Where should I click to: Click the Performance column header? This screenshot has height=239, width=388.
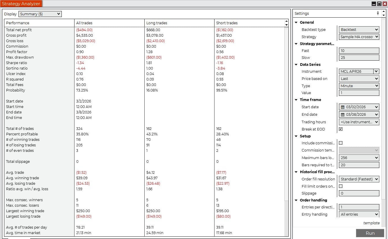tap(39, 23)
